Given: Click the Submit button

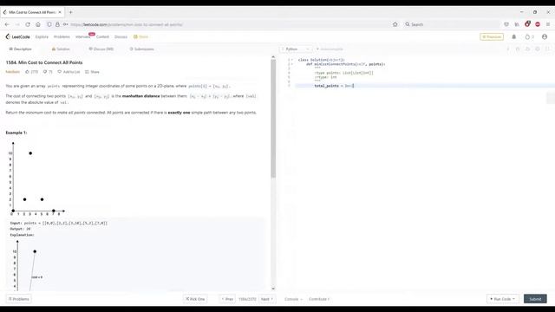Looking at the screenshot, I should [x=535, y=299].
